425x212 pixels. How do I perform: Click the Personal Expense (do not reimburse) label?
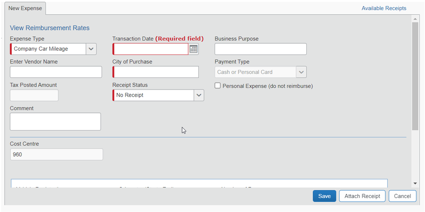[268, 86]
